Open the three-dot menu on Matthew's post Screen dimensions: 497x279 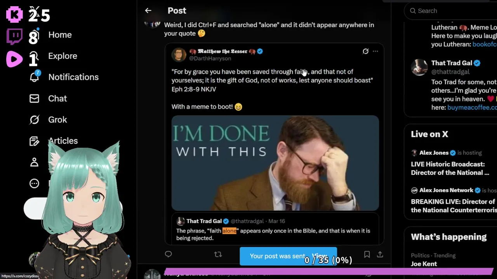(x=375, y=51)
